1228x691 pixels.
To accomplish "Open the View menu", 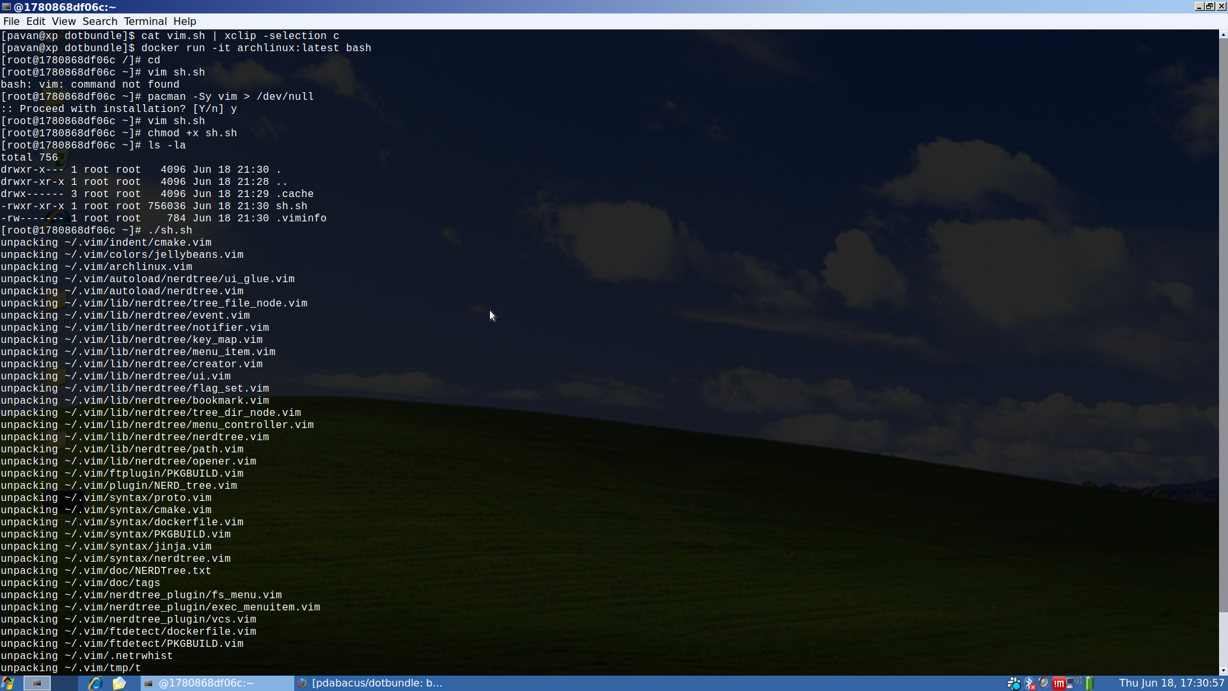I will click(x=63, y=21).
